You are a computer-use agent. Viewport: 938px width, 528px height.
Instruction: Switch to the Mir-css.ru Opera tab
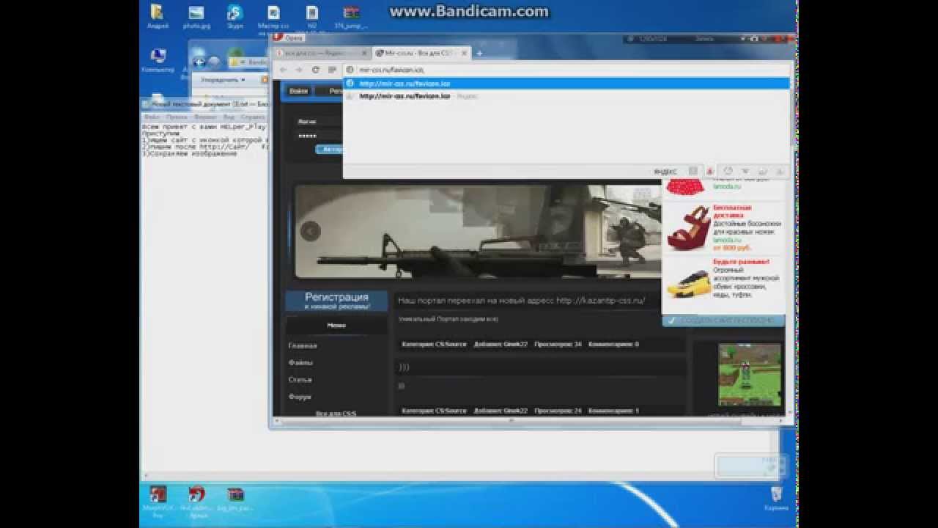[x=421, y=53]
